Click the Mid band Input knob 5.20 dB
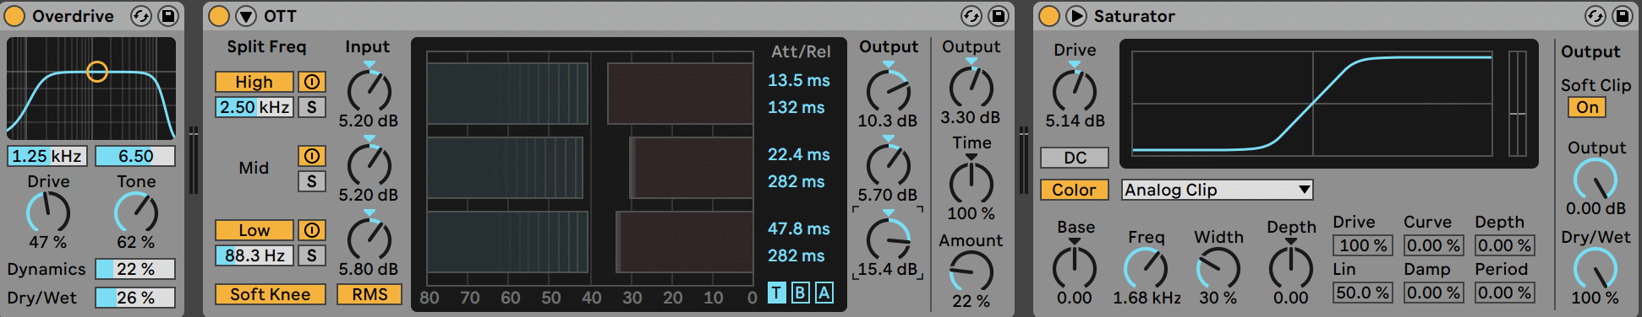Screen dimensions: 1642x317 coord(369,164)
